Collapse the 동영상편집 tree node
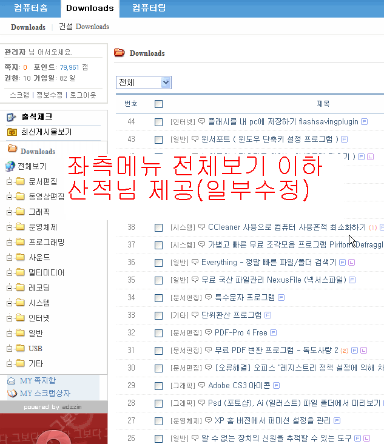The width and height of the screenshot is (384, 444). point(9,197)
